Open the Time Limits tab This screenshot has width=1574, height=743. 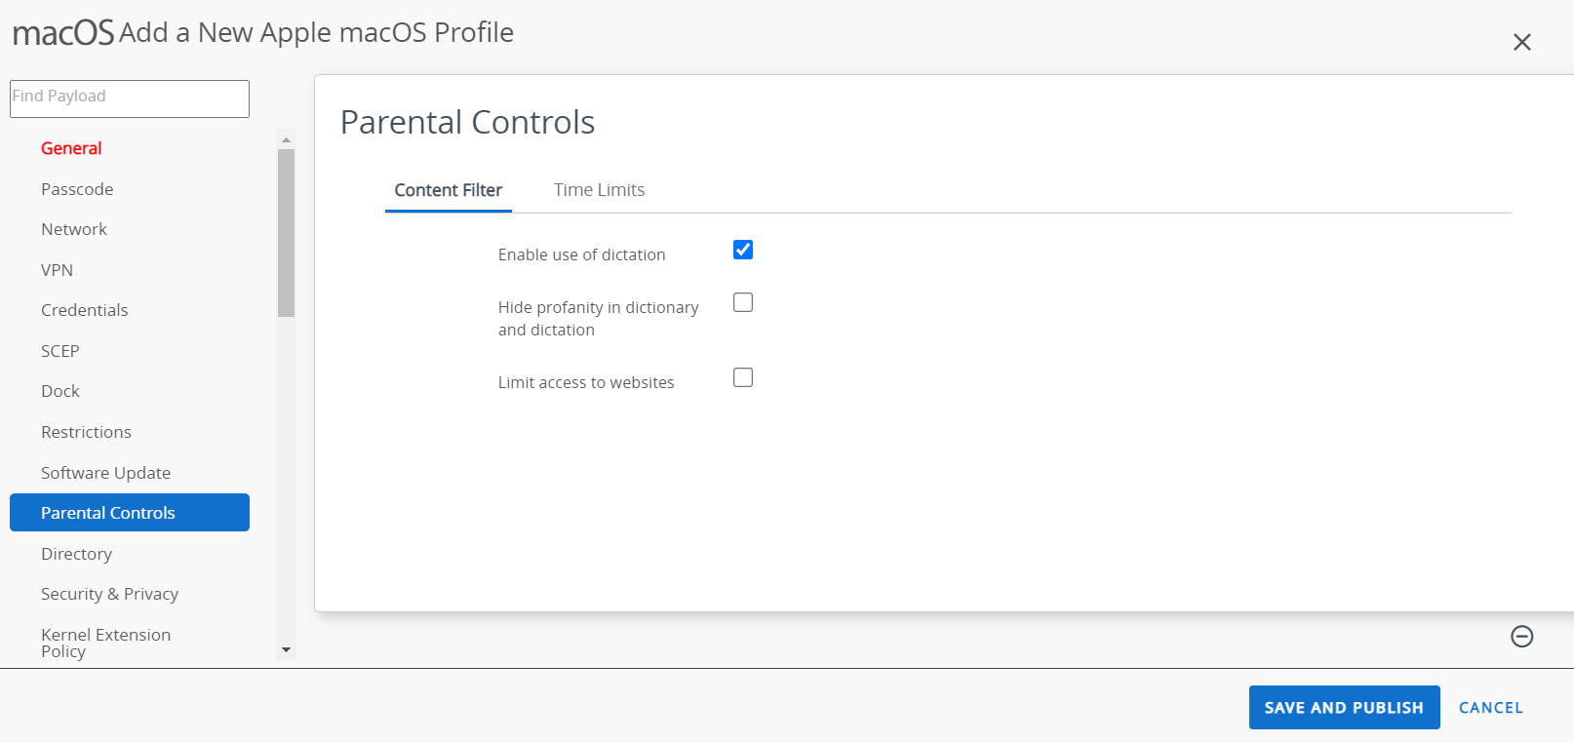599,190
